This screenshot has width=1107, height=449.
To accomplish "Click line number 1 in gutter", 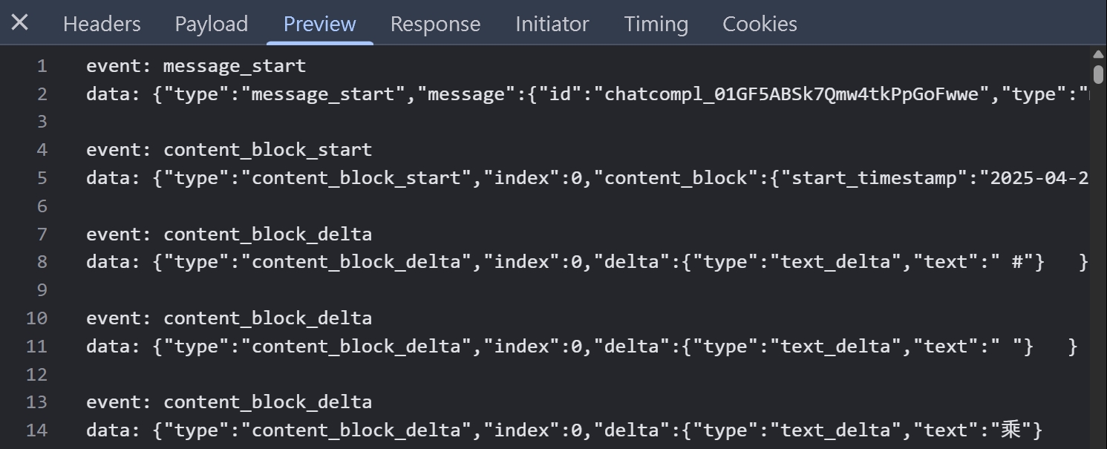I will (42, 66).
